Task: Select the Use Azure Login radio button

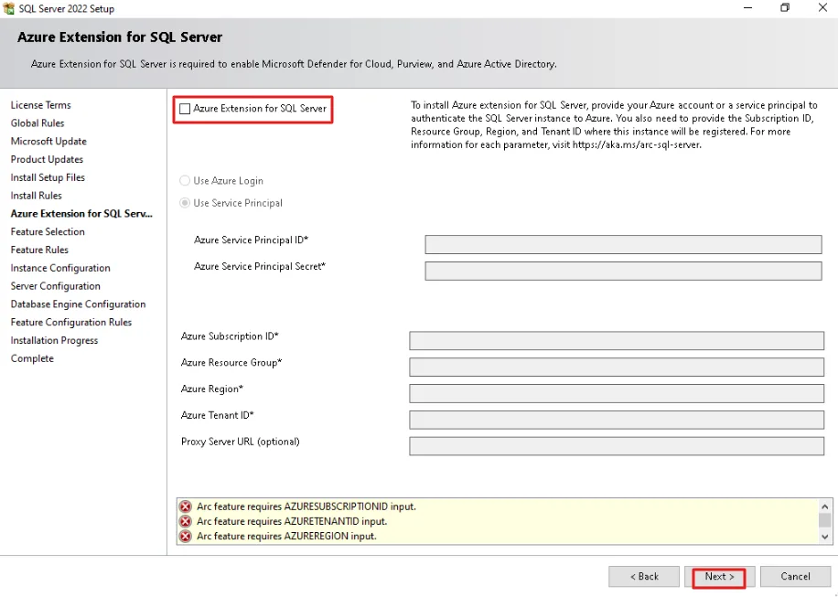Action: (x=185, y=180)
